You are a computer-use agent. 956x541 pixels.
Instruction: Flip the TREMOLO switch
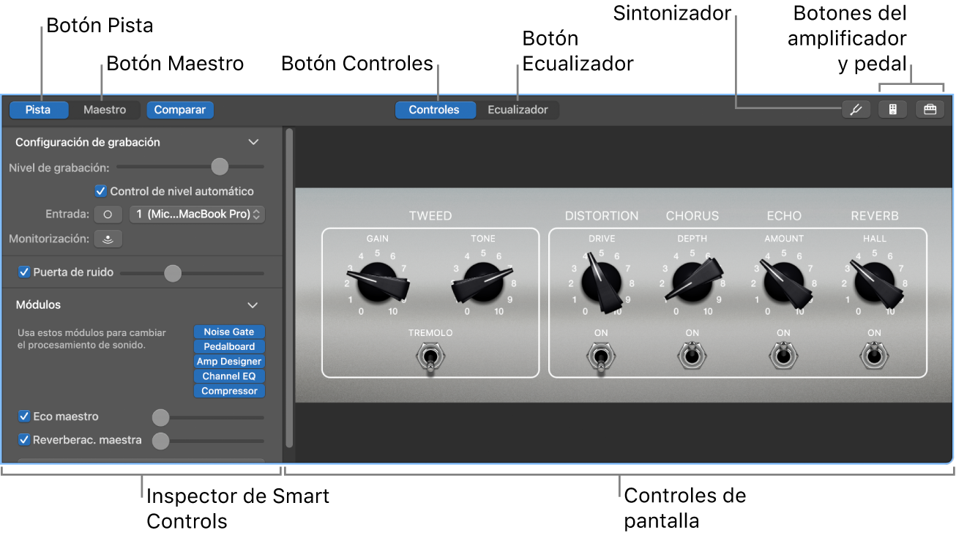click(430, 357)
